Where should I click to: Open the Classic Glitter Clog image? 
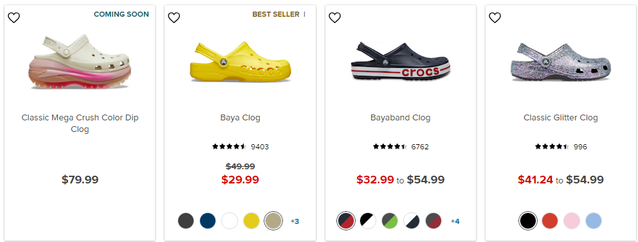[561, 61]
